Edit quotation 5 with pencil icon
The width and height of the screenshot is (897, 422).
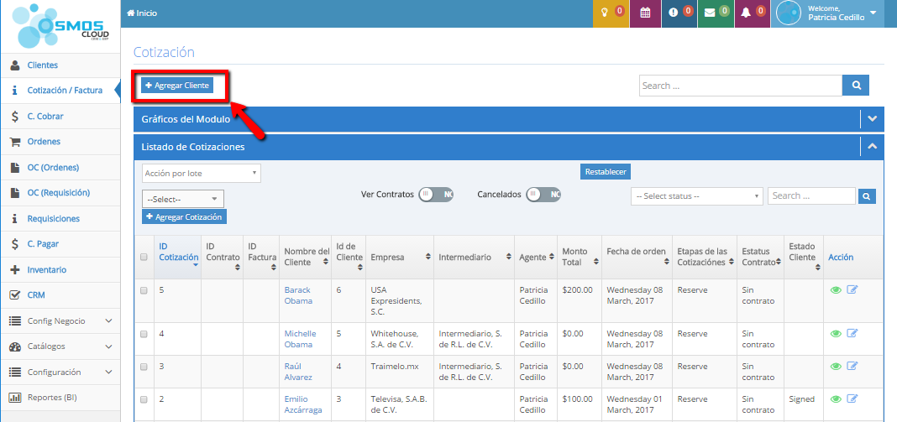(852, 290)
